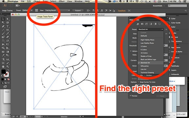Choose Shades of Gray preset
The height and width of the screenshot is (118, 189).
pyautogui.click(x=146, y=56)
